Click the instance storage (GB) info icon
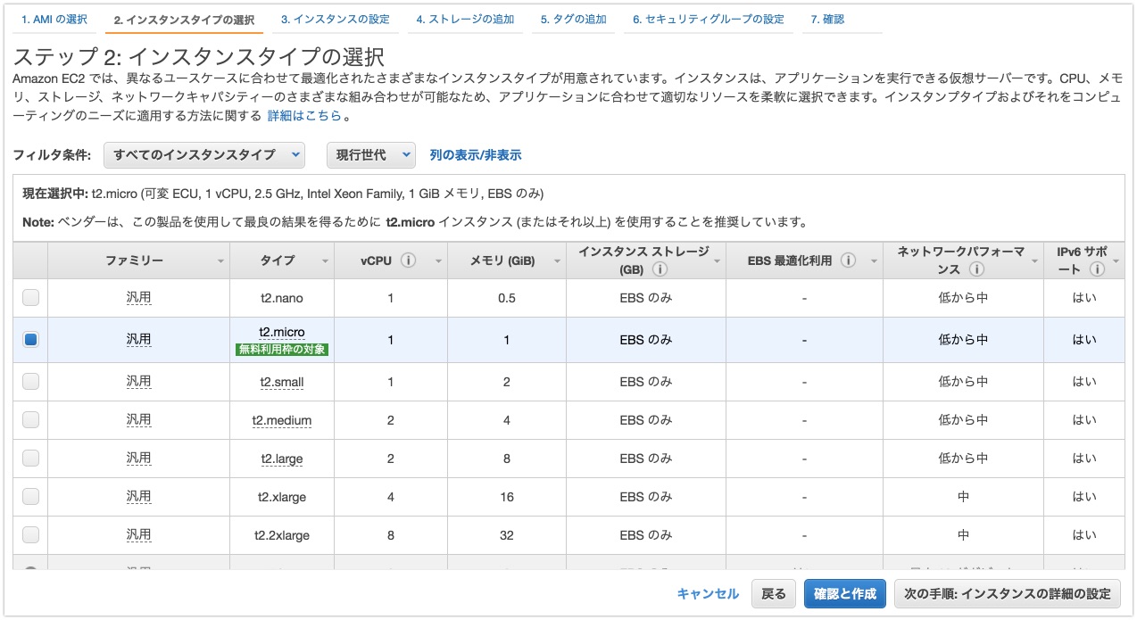The height and width of the screenshot is (620, 1137). coord(660,269)
